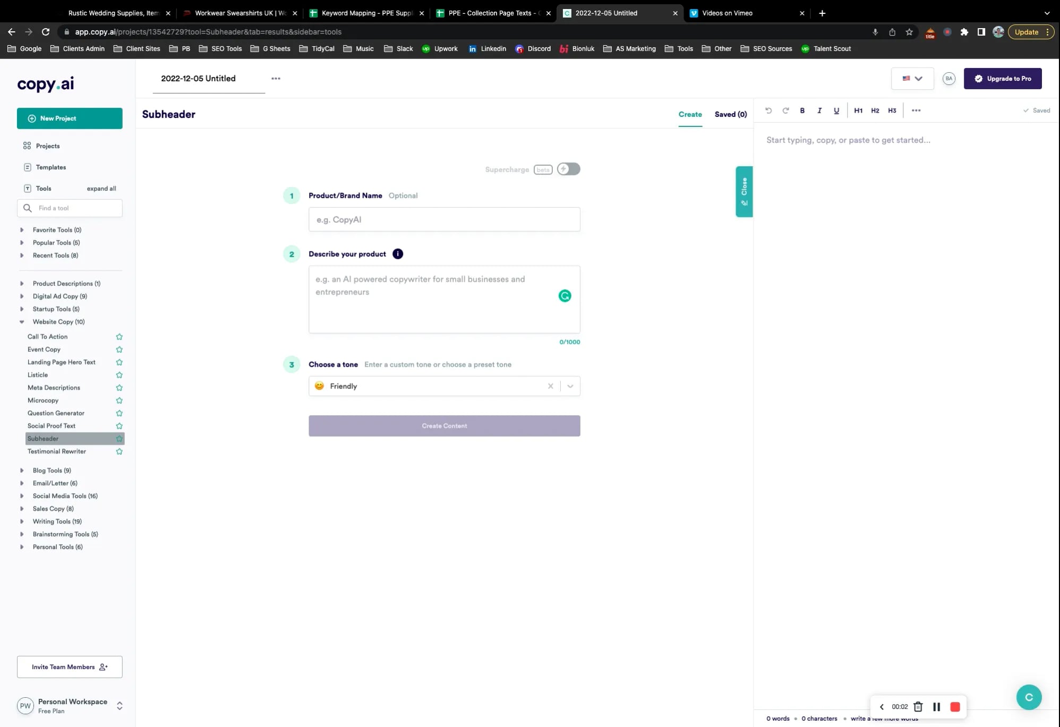Favorite the Listicle tool star
1060x727 pixels.
[119, 375]
